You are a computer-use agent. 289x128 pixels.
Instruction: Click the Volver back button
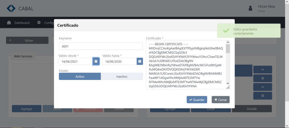coord(27,40)
